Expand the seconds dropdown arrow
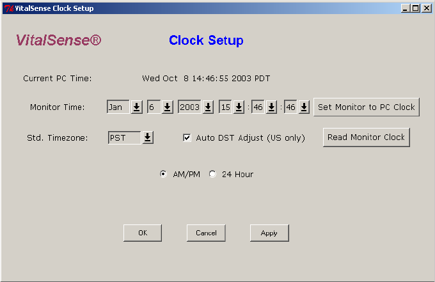The image size is (435, 282). click(304, 107)
